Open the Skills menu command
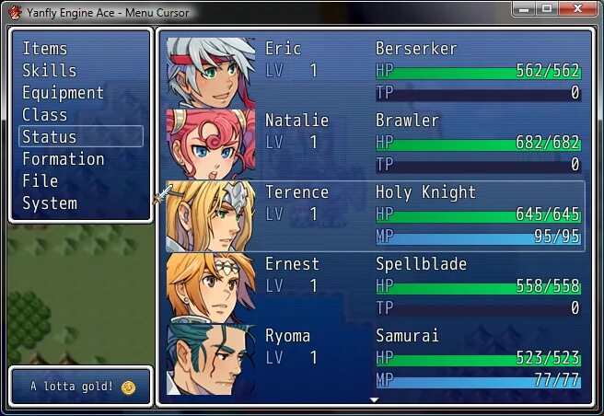The width and height of the screenshot is (604, 416). point(50,71)
